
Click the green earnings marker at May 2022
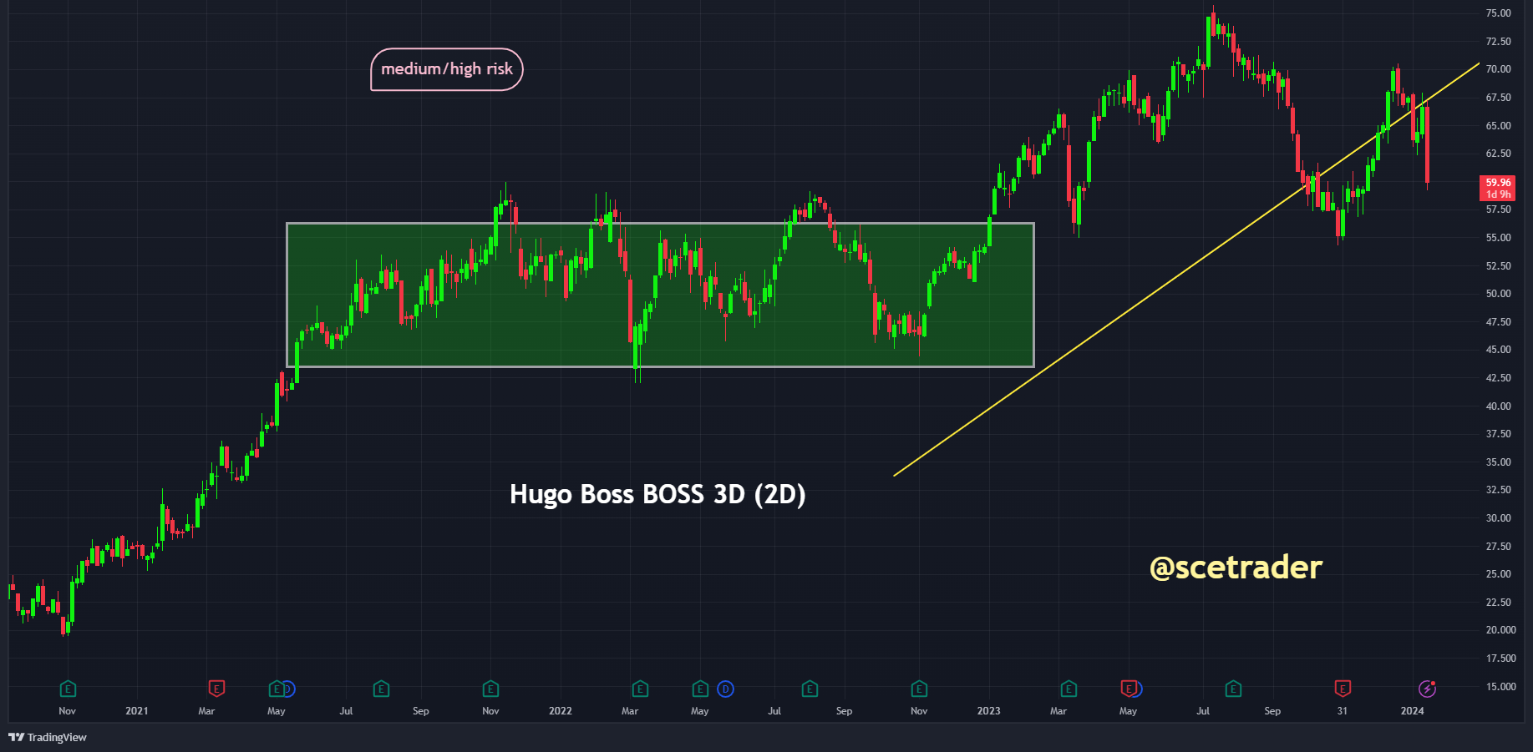click(x=700, y=689)
